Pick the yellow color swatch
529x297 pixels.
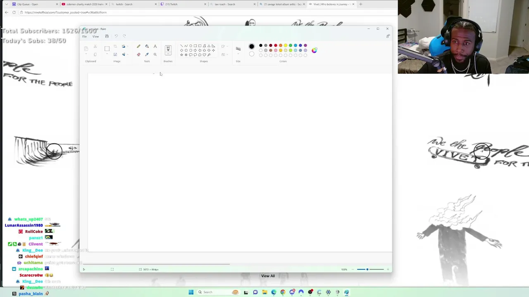(x=286, y=46)
